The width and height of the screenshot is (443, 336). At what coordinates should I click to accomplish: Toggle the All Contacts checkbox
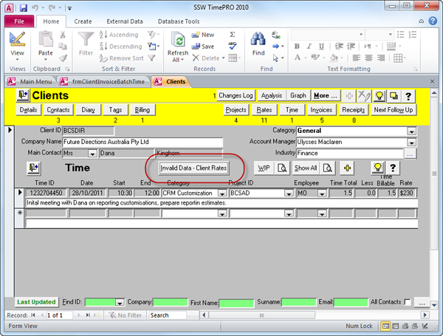pyautogui.click(x=408, y=302)
